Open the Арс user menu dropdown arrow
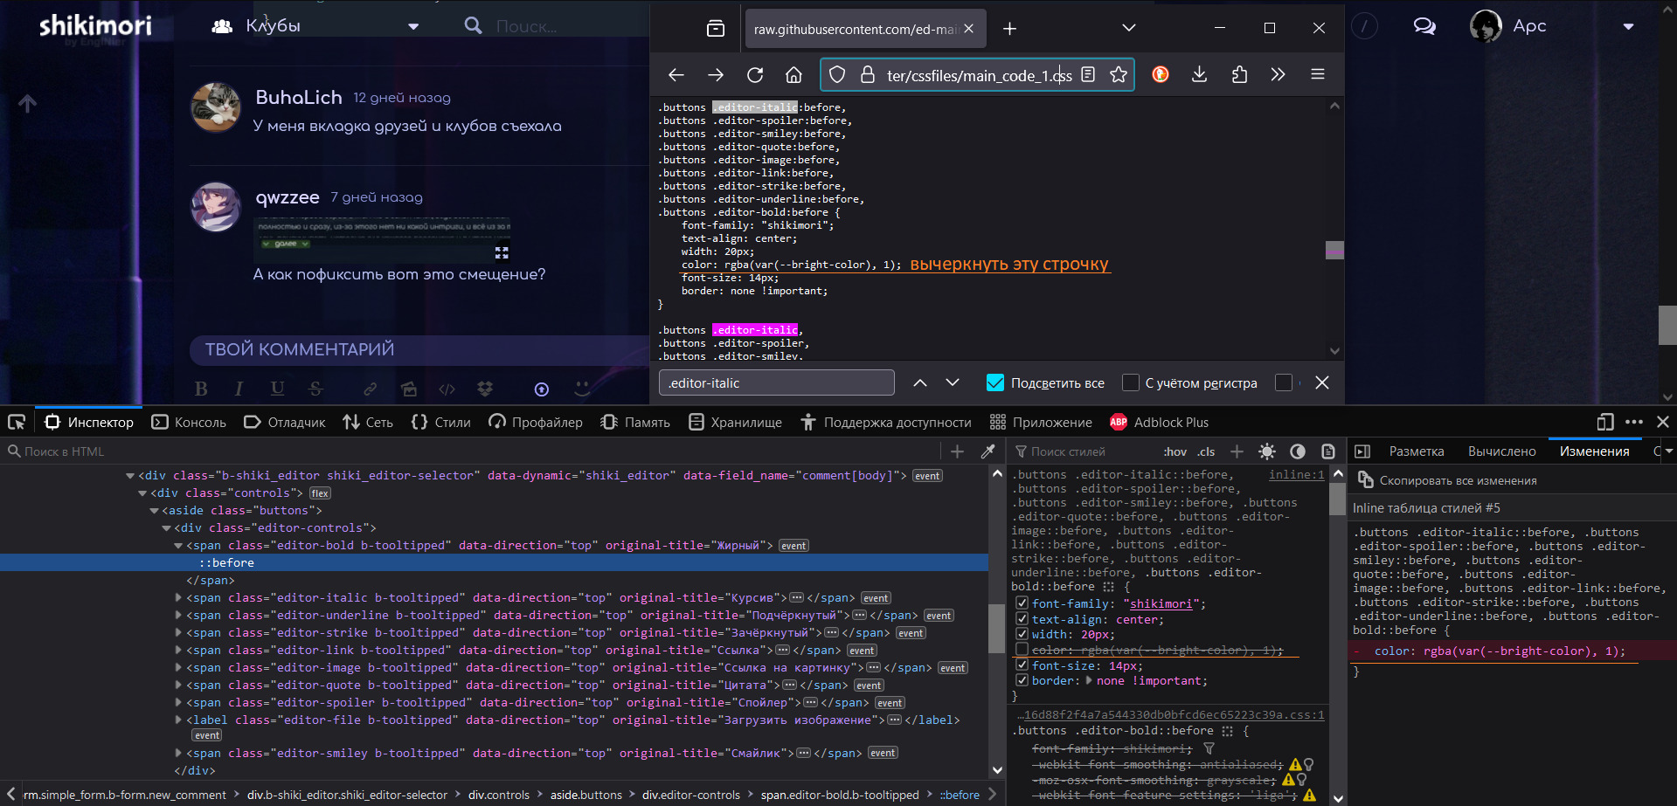This screenshot has width=1677, height=806. [1628, 26]
